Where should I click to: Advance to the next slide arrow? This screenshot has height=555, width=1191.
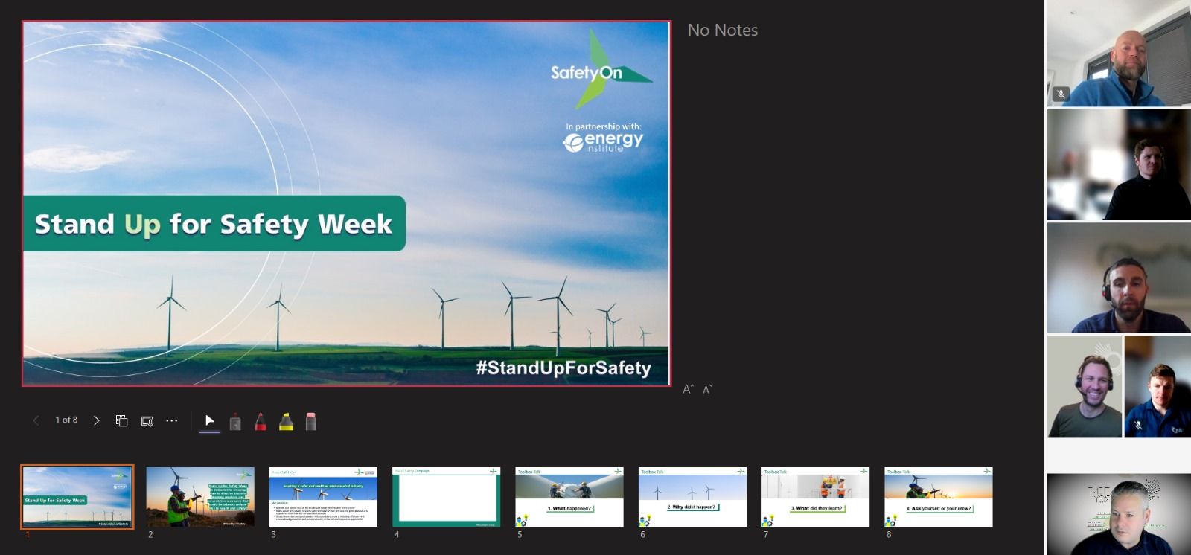tap(96, 420)
